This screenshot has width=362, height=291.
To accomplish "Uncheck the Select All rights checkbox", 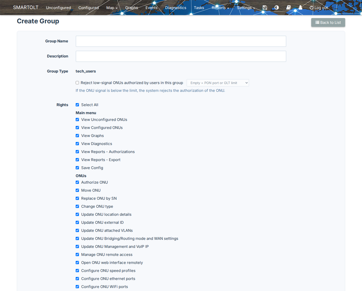I will click(77, 105).
